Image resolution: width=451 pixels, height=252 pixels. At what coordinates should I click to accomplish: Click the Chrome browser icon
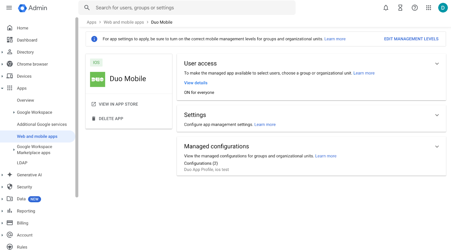[10, 64]
